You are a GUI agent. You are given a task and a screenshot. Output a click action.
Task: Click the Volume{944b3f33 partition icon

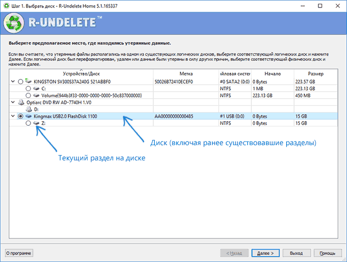click(x=36, y=96)
